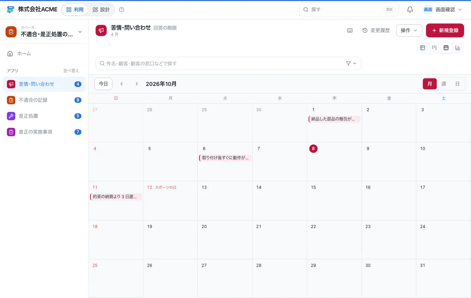This screenshot has height=298, width=471.
Task: Select the 月 view toggle
Action: [430, 84]
